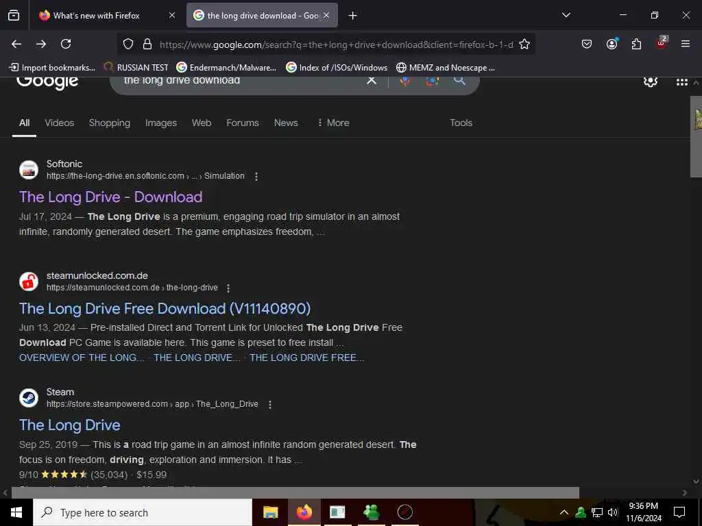Open Google quick settings gear

click(650, 82)
